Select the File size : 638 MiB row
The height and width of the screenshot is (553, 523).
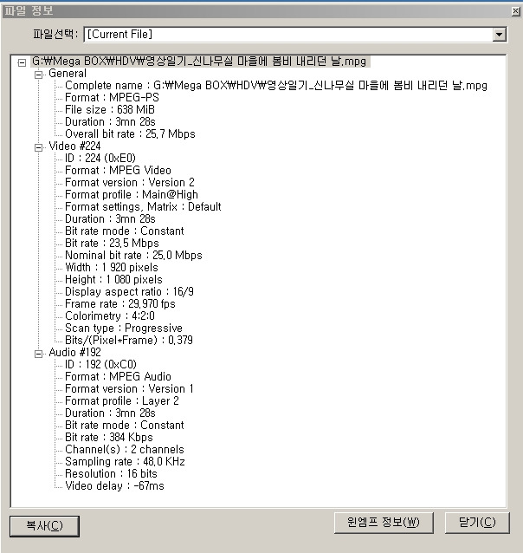click(110, 110)
